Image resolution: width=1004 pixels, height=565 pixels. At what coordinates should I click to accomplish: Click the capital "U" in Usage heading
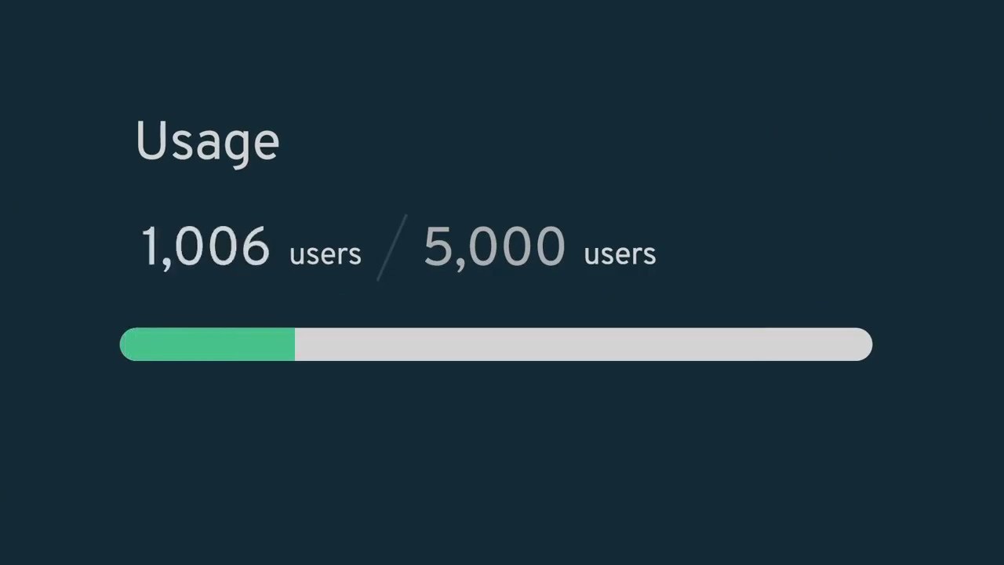point(150,140)
